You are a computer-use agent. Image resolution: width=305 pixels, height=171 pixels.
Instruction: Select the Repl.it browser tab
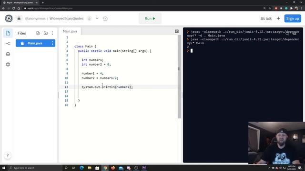[20, 3]
